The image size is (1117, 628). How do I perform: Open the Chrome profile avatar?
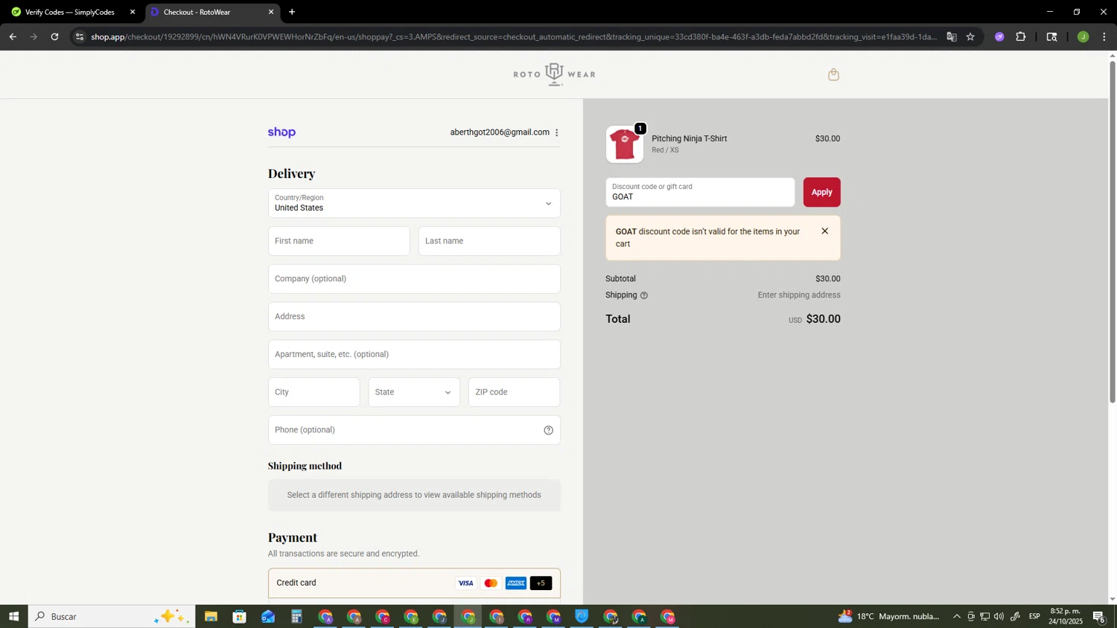(1083, 36)
